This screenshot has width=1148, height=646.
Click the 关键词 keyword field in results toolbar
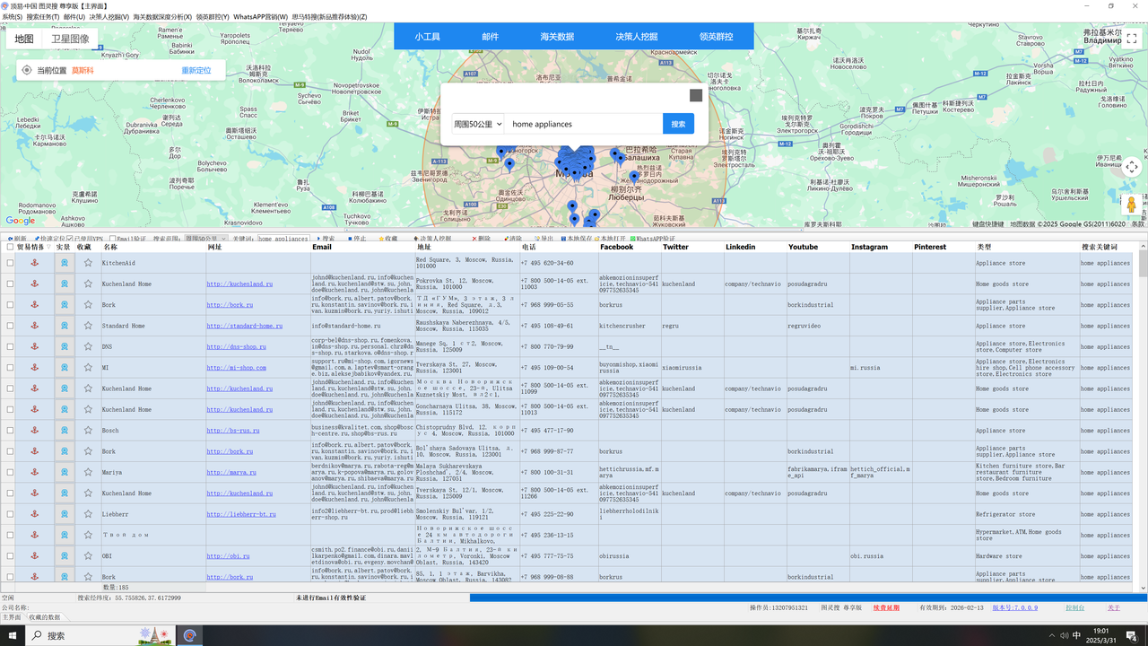click(283, 239)
